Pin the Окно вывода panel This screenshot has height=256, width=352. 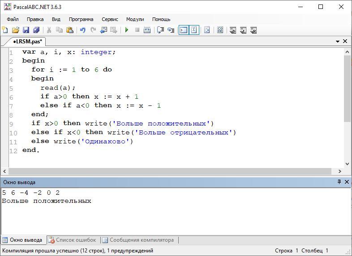(x=339, y=182)
